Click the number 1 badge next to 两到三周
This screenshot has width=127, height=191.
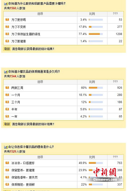point(7,88)
